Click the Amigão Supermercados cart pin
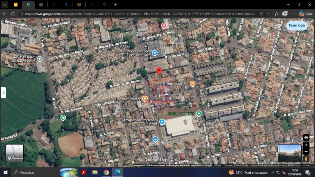315x177 pixels. (162, 122)
